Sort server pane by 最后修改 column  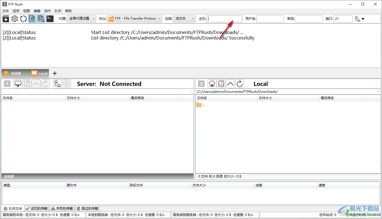154,98
